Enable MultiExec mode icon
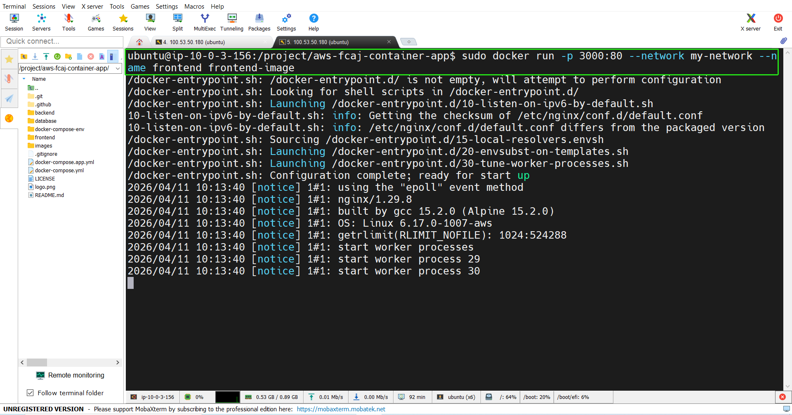This screenshot has width=792, height=415. point(205,22)
